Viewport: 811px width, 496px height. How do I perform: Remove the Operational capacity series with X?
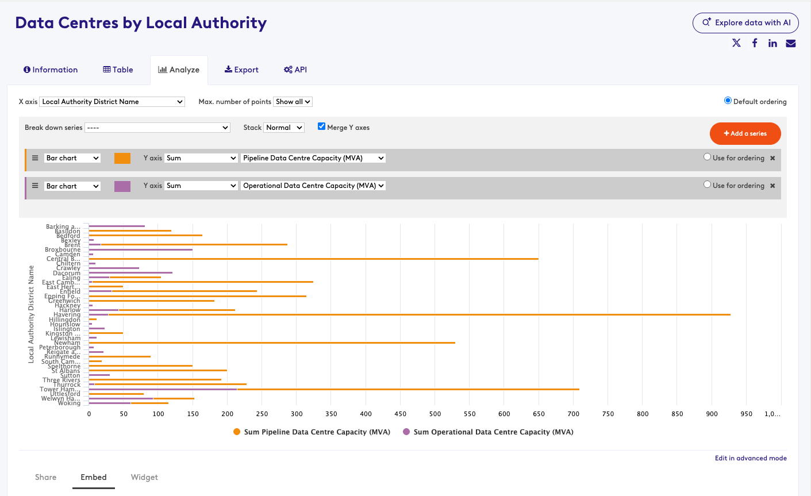[x=772, y=186]
